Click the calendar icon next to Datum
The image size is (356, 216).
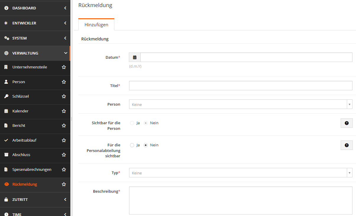pos(135,57)
